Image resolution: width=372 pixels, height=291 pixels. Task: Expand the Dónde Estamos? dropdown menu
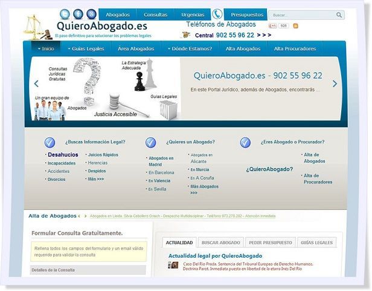coord(190,49)
